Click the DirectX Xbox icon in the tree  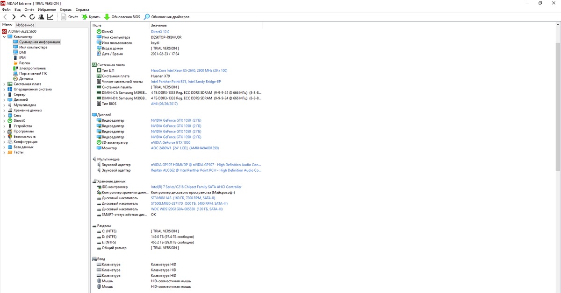[x=10, y=120]
